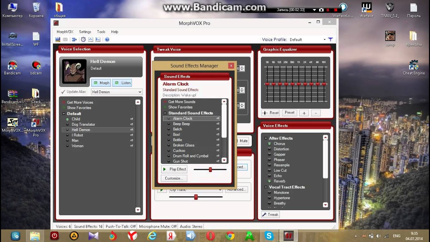This screenshot has height=242, width=430.
Task: Click the Warface desktop shortcut
Action: coord(366,10)
